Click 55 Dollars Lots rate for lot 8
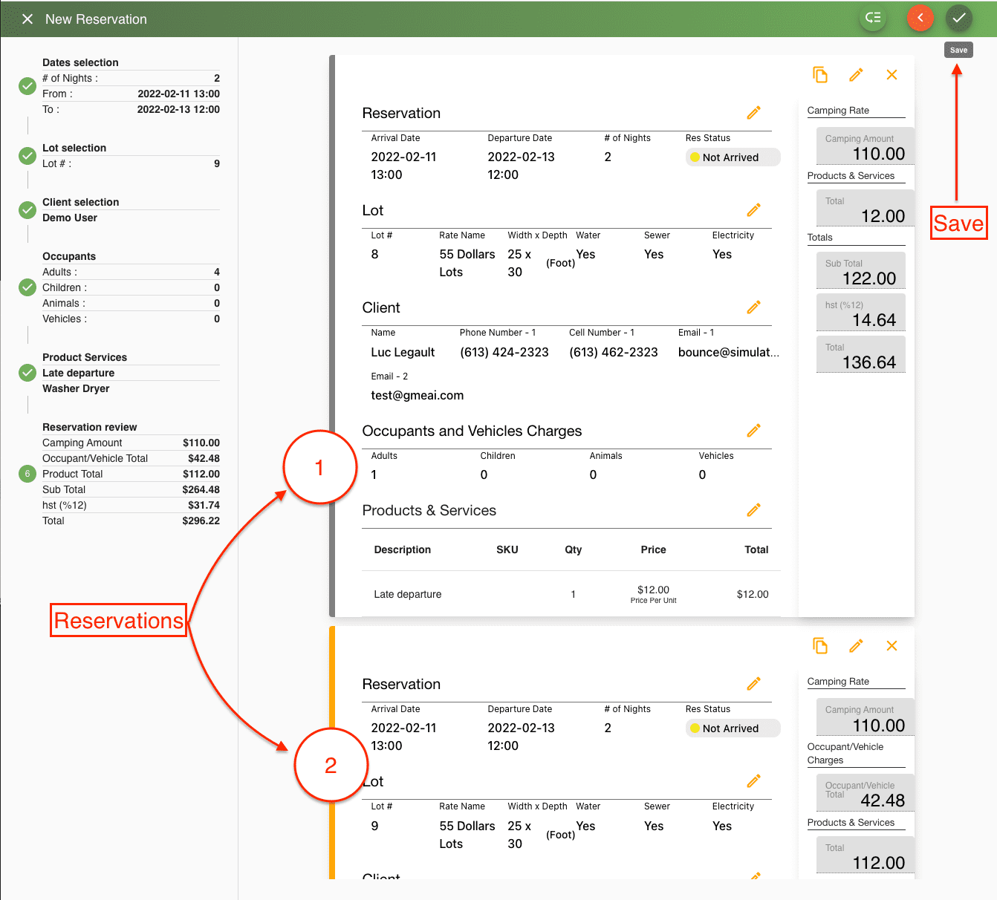Image resolution: width=997 pixels, height=900 pixels. click(x=467, y=263)
